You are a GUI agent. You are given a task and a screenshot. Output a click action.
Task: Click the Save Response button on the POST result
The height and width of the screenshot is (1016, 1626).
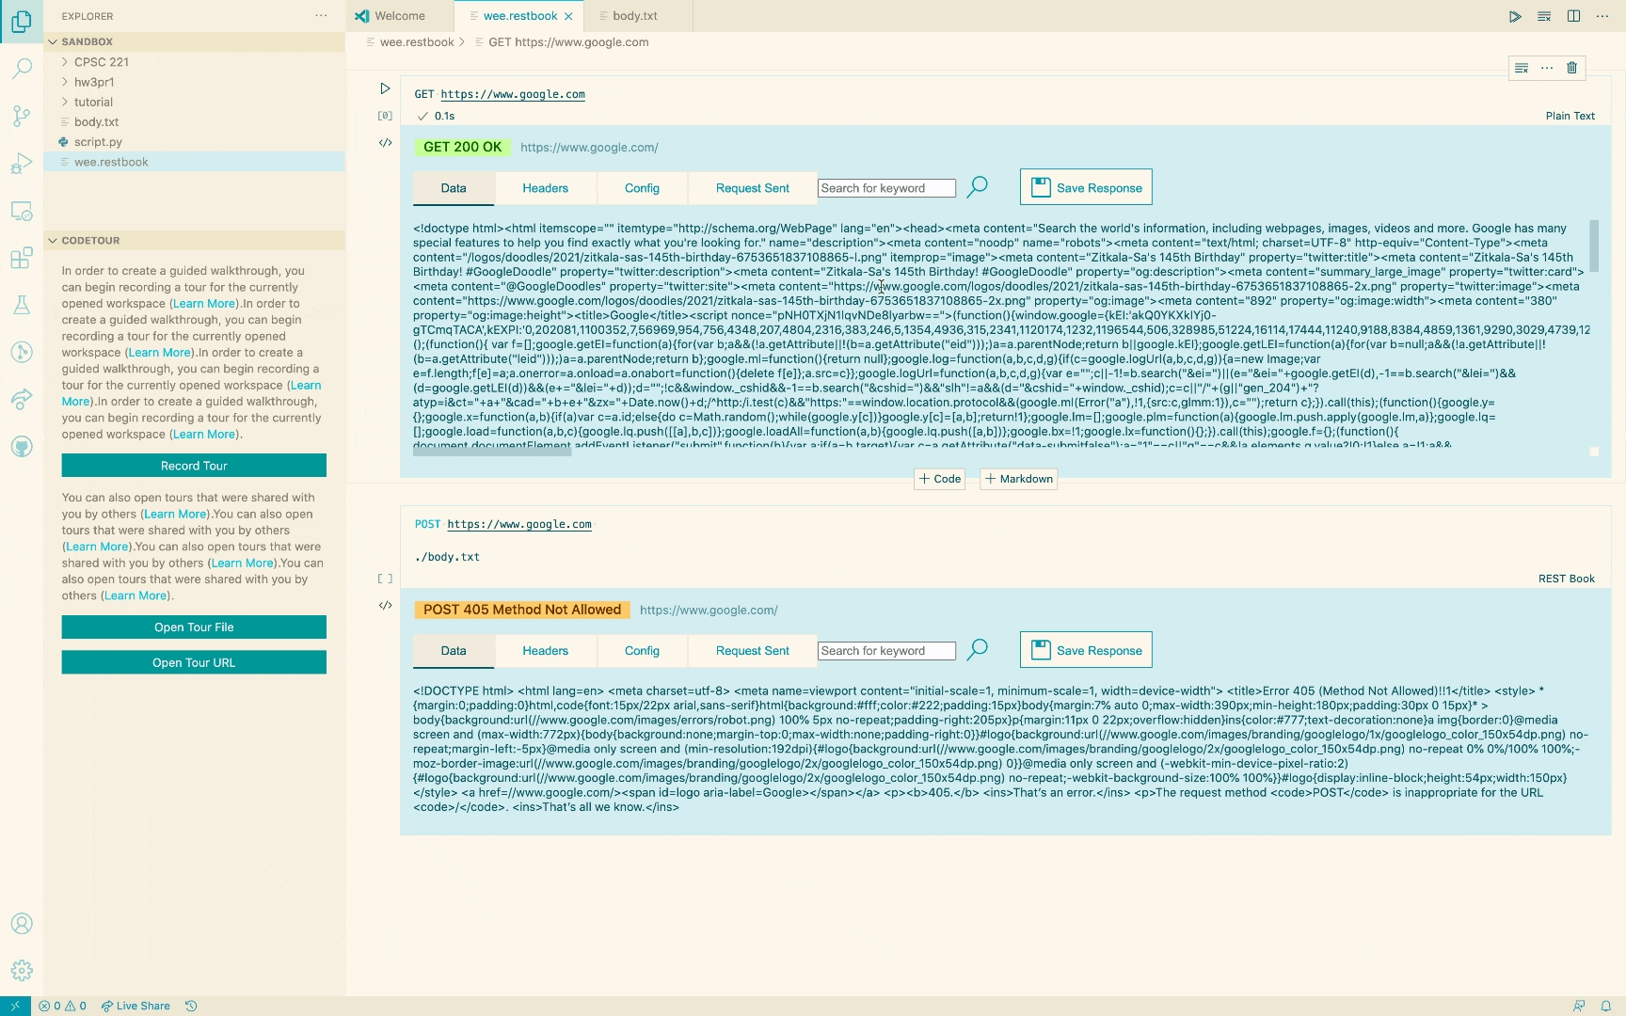[x=1085, y=649]
